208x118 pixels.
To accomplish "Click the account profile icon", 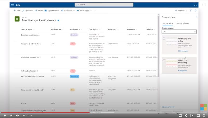I will [x=196, y=5].
